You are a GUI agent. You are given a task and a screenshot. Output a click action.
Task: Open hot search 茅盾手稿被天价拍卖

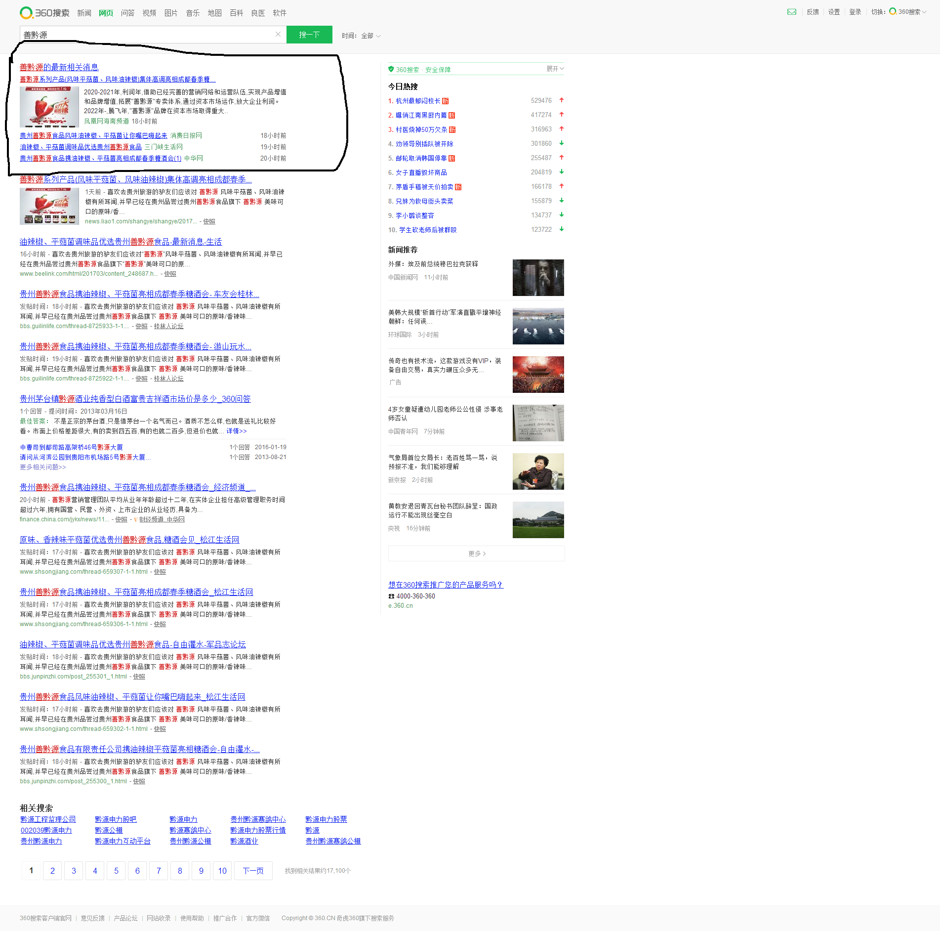pyautogui.click(x=424, y=187)
